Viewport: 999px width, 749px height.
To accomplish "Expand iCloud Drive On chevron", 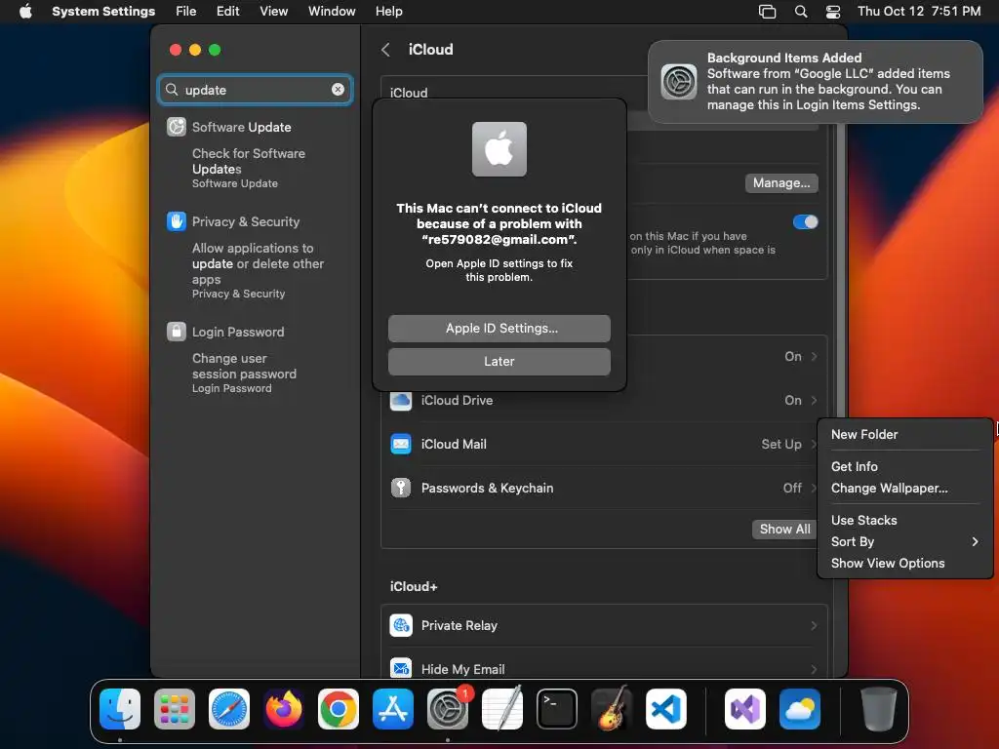I will (x=814, y=400).
